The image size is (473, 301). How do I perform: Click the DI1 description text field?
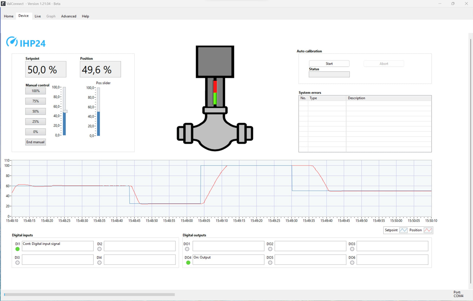[x=58, y=246]
